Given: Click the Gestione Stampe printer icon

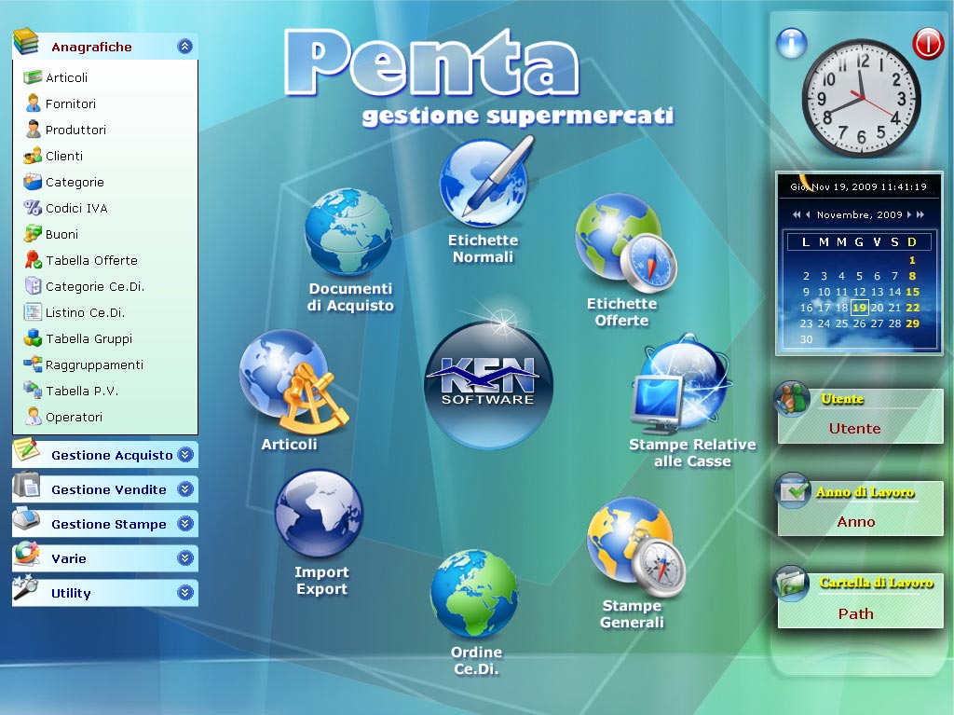Looking at the screenshot, I should coord(27,519).
